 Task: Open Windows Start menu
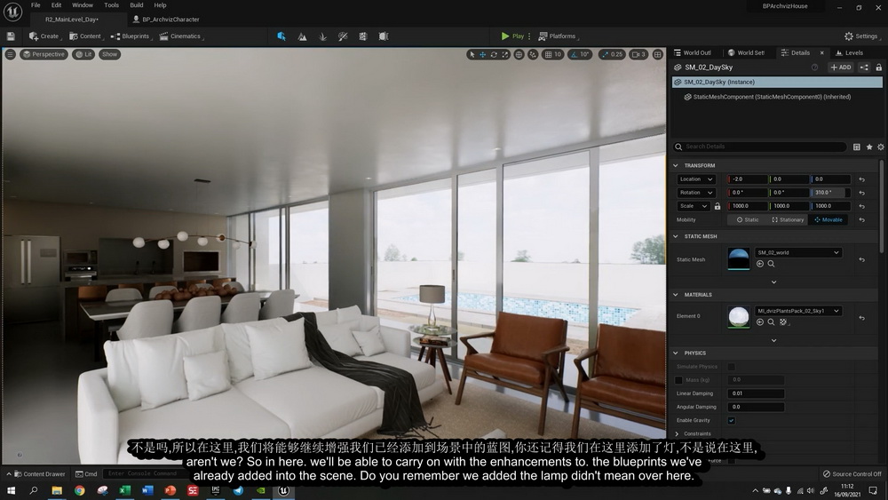[x=11, y=490]
